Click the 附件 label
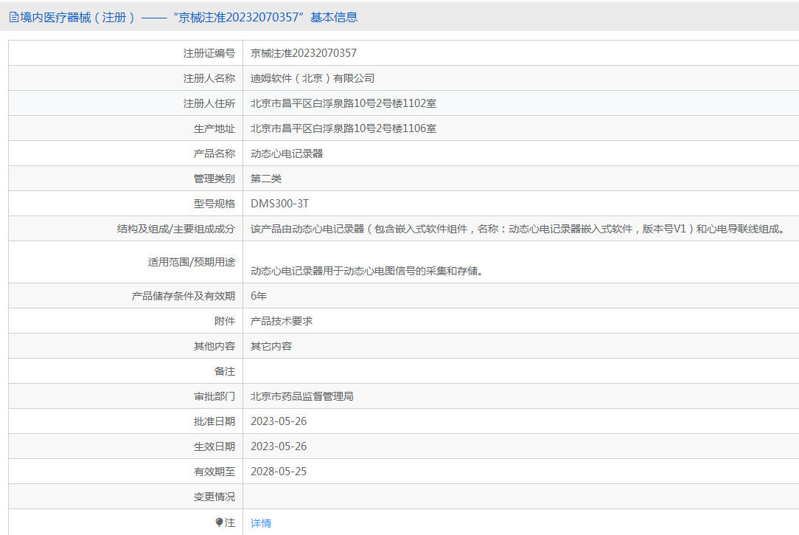The image size is (799, 535). (x=225, y=321)
